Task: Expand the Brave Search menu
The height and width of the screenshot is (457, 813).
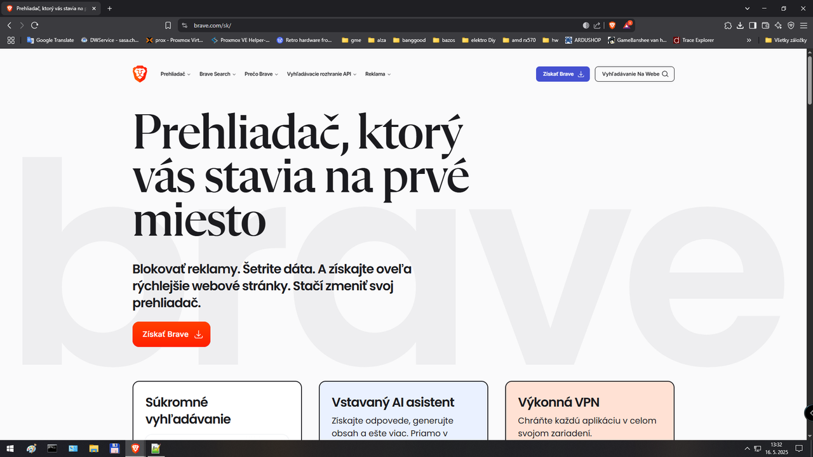Action: [217, 74]
